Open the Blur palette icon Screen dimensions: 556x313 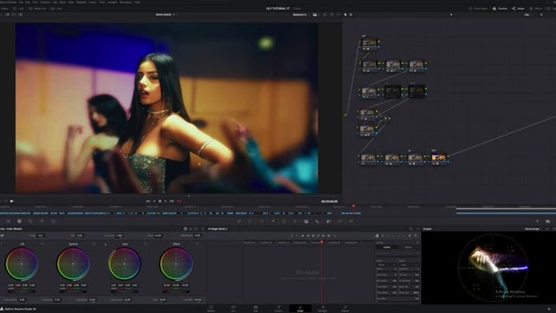click(317, 221)
